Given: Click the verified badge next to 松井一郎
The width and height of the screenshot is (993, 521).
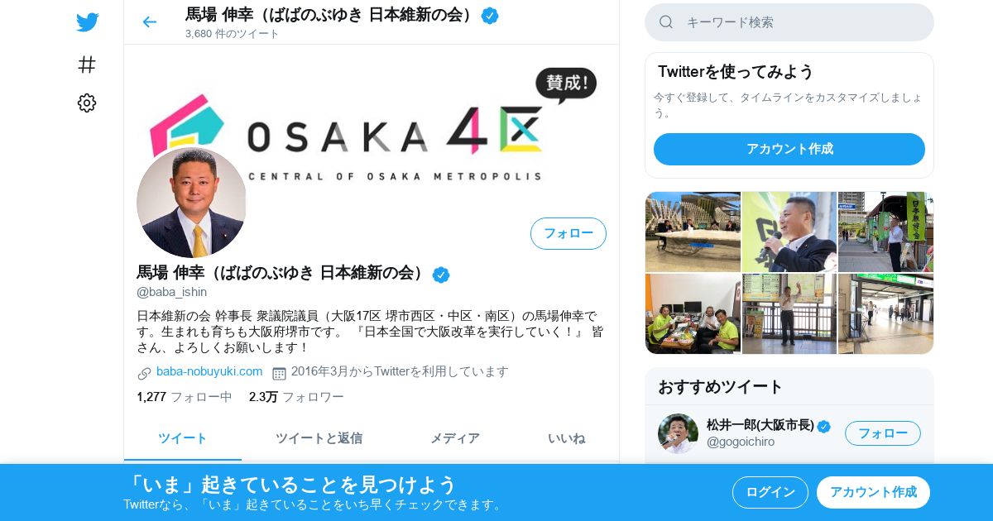Looking at the screenshot, I should (x=824, y=426).
